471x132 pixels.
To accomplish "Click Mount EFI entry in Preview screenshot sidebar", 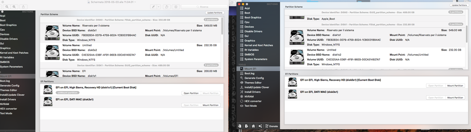I will tap(18, 76).
